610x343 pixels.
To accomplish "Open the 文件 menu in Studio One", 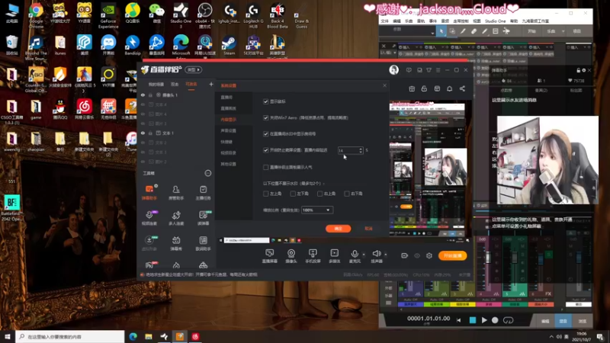I will coord(384,21).
